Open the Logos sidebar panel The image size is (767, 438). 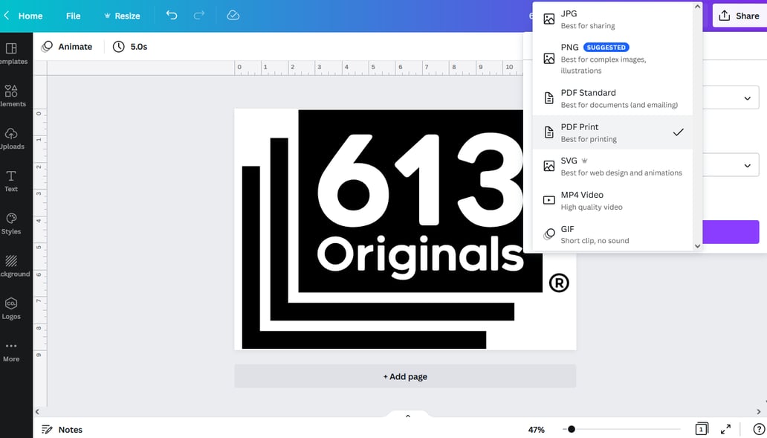click(x=11, y=308)
